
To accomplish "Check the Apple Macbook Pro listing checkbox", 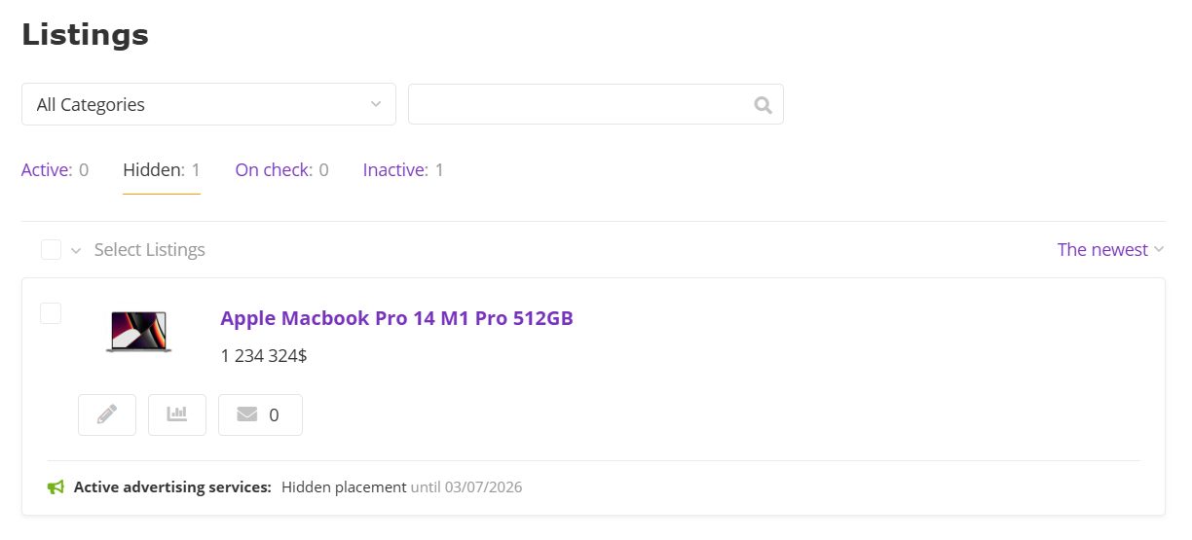I will tap(51, 313).
